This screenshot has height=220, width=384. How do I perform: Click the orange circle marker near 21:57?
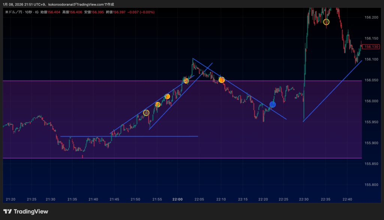(x=167, y=97)
